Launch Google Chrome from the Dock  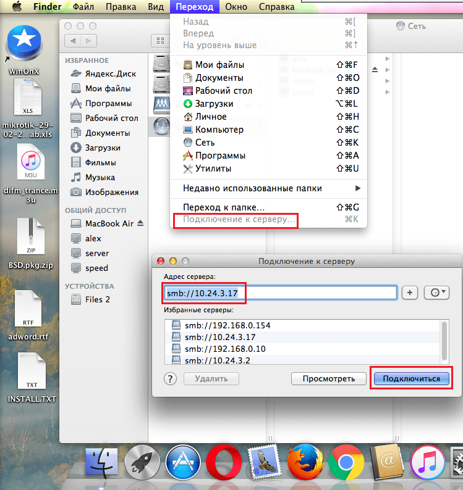click(346, 462)
